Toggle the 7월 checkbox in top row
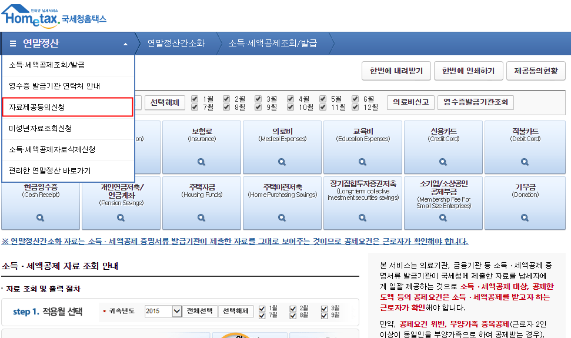The height and width of the screenshot is (338, 571). [x=195, y=107]
